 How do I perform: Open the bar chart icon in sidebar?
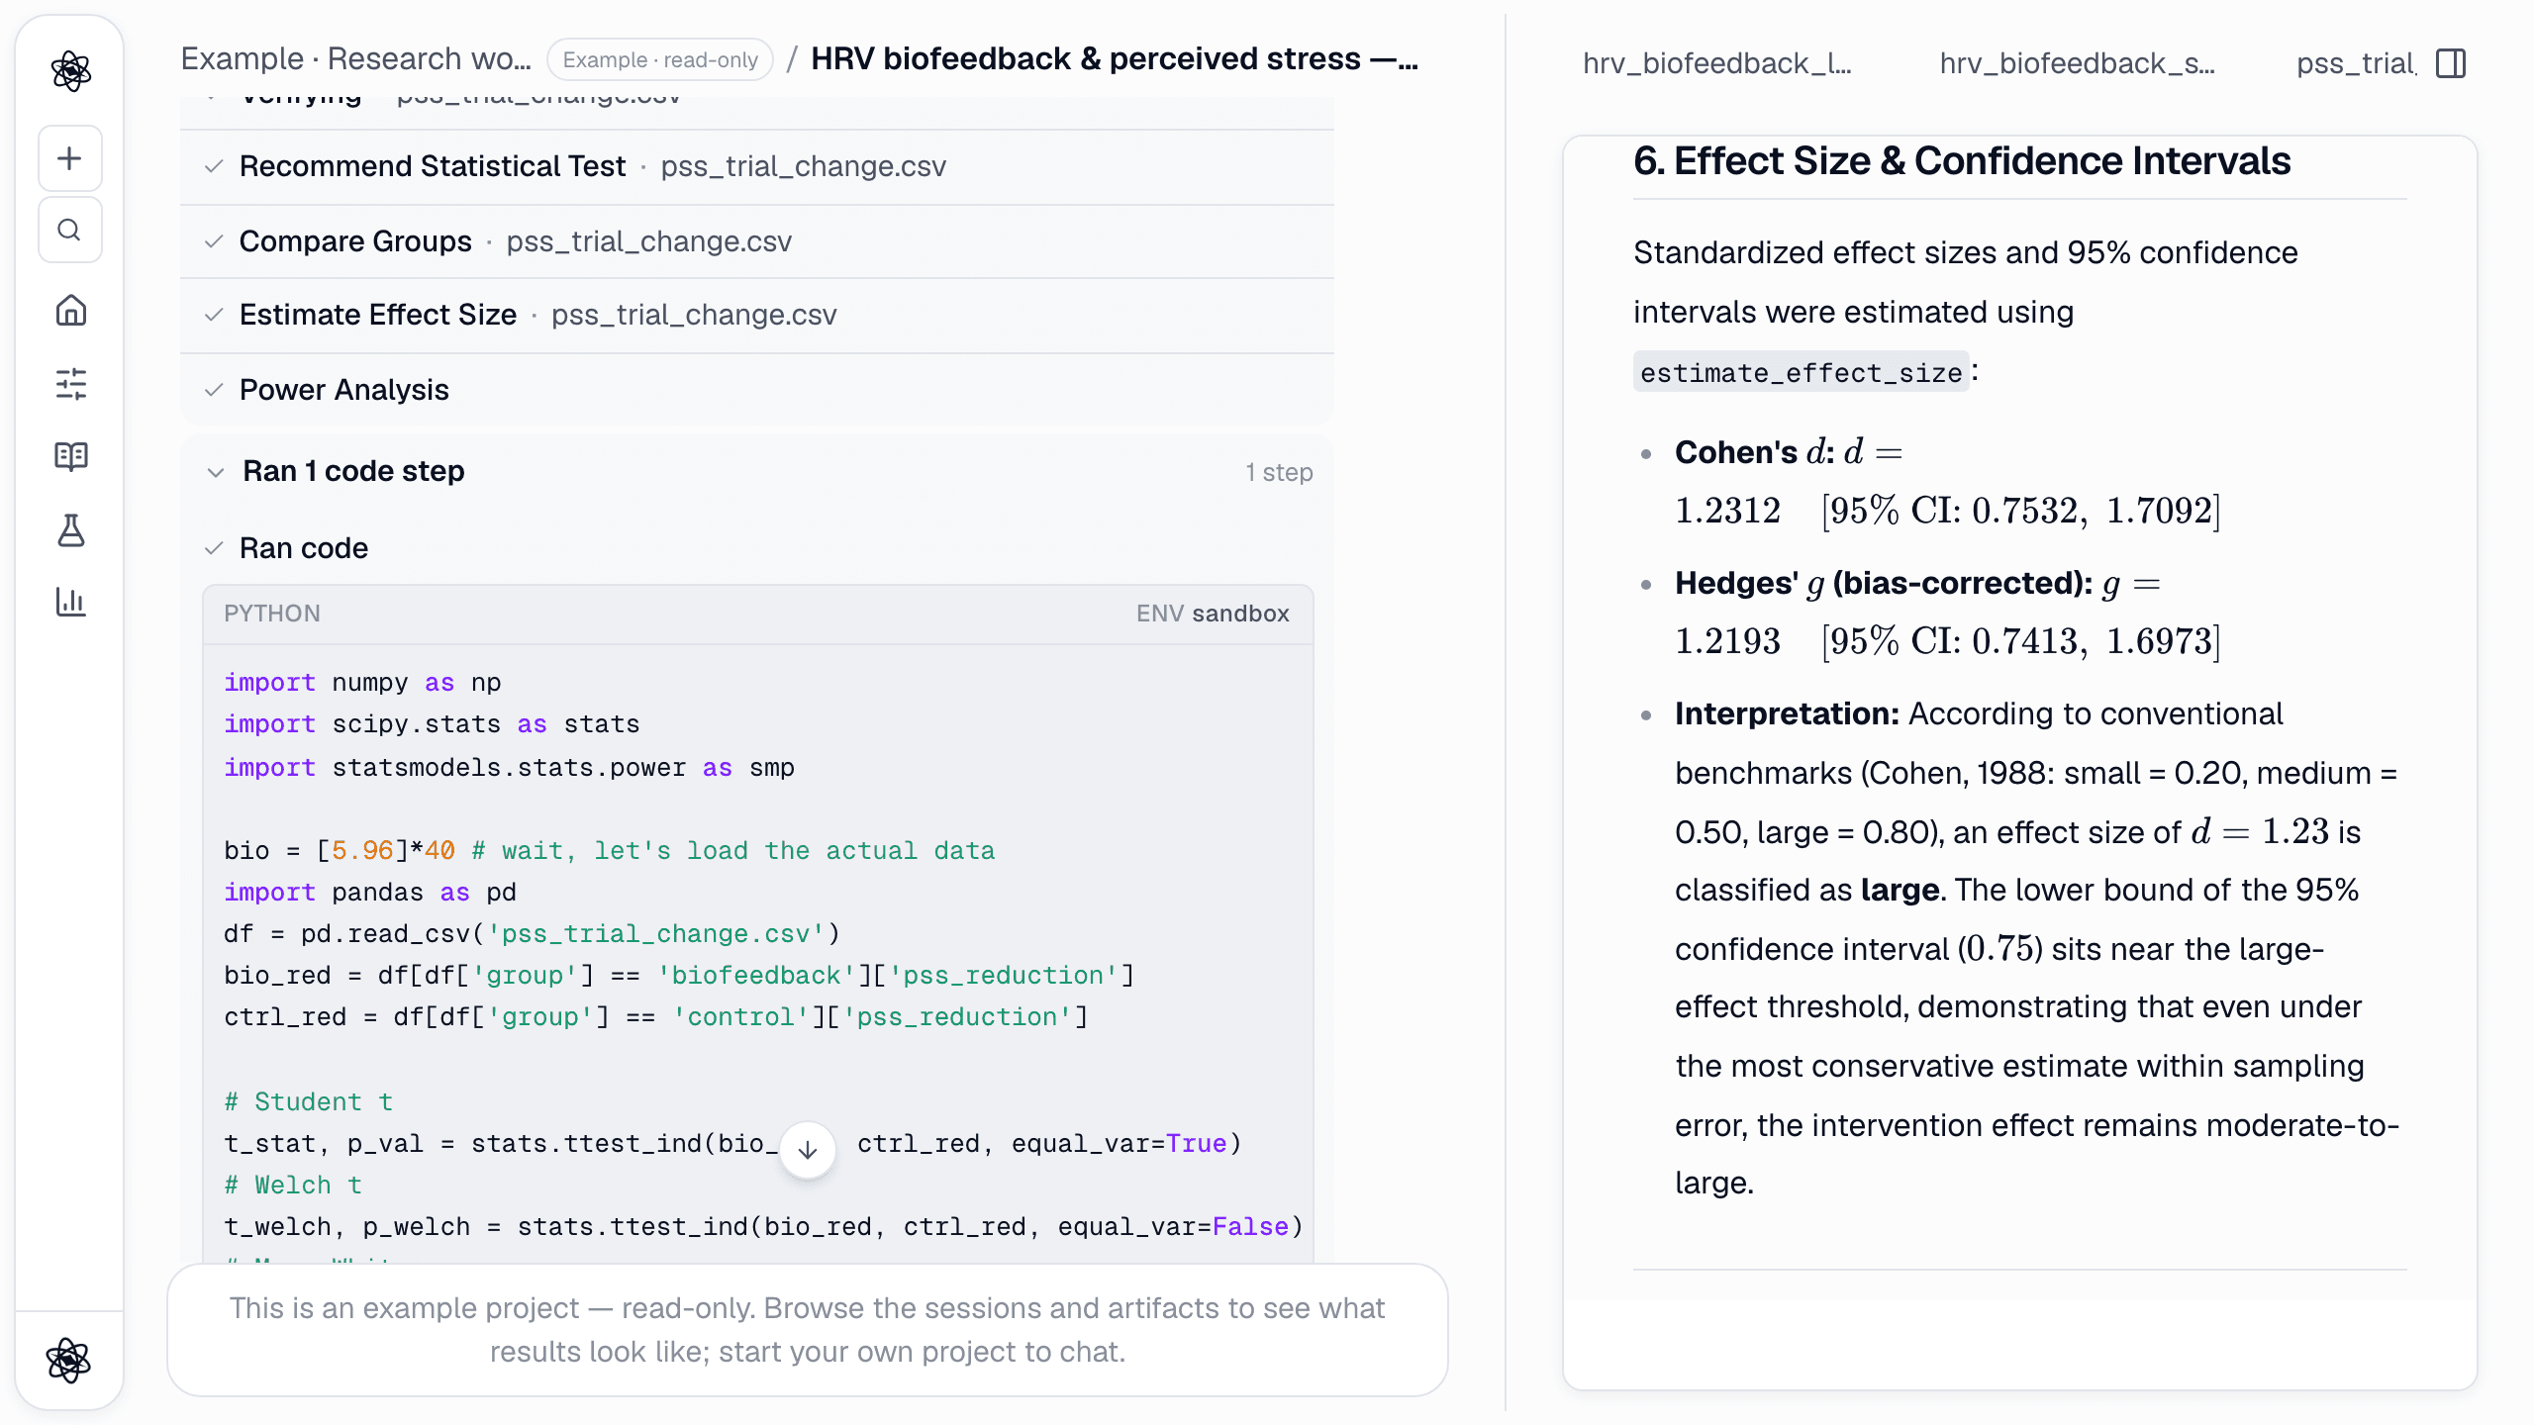(x=70, y=602)
